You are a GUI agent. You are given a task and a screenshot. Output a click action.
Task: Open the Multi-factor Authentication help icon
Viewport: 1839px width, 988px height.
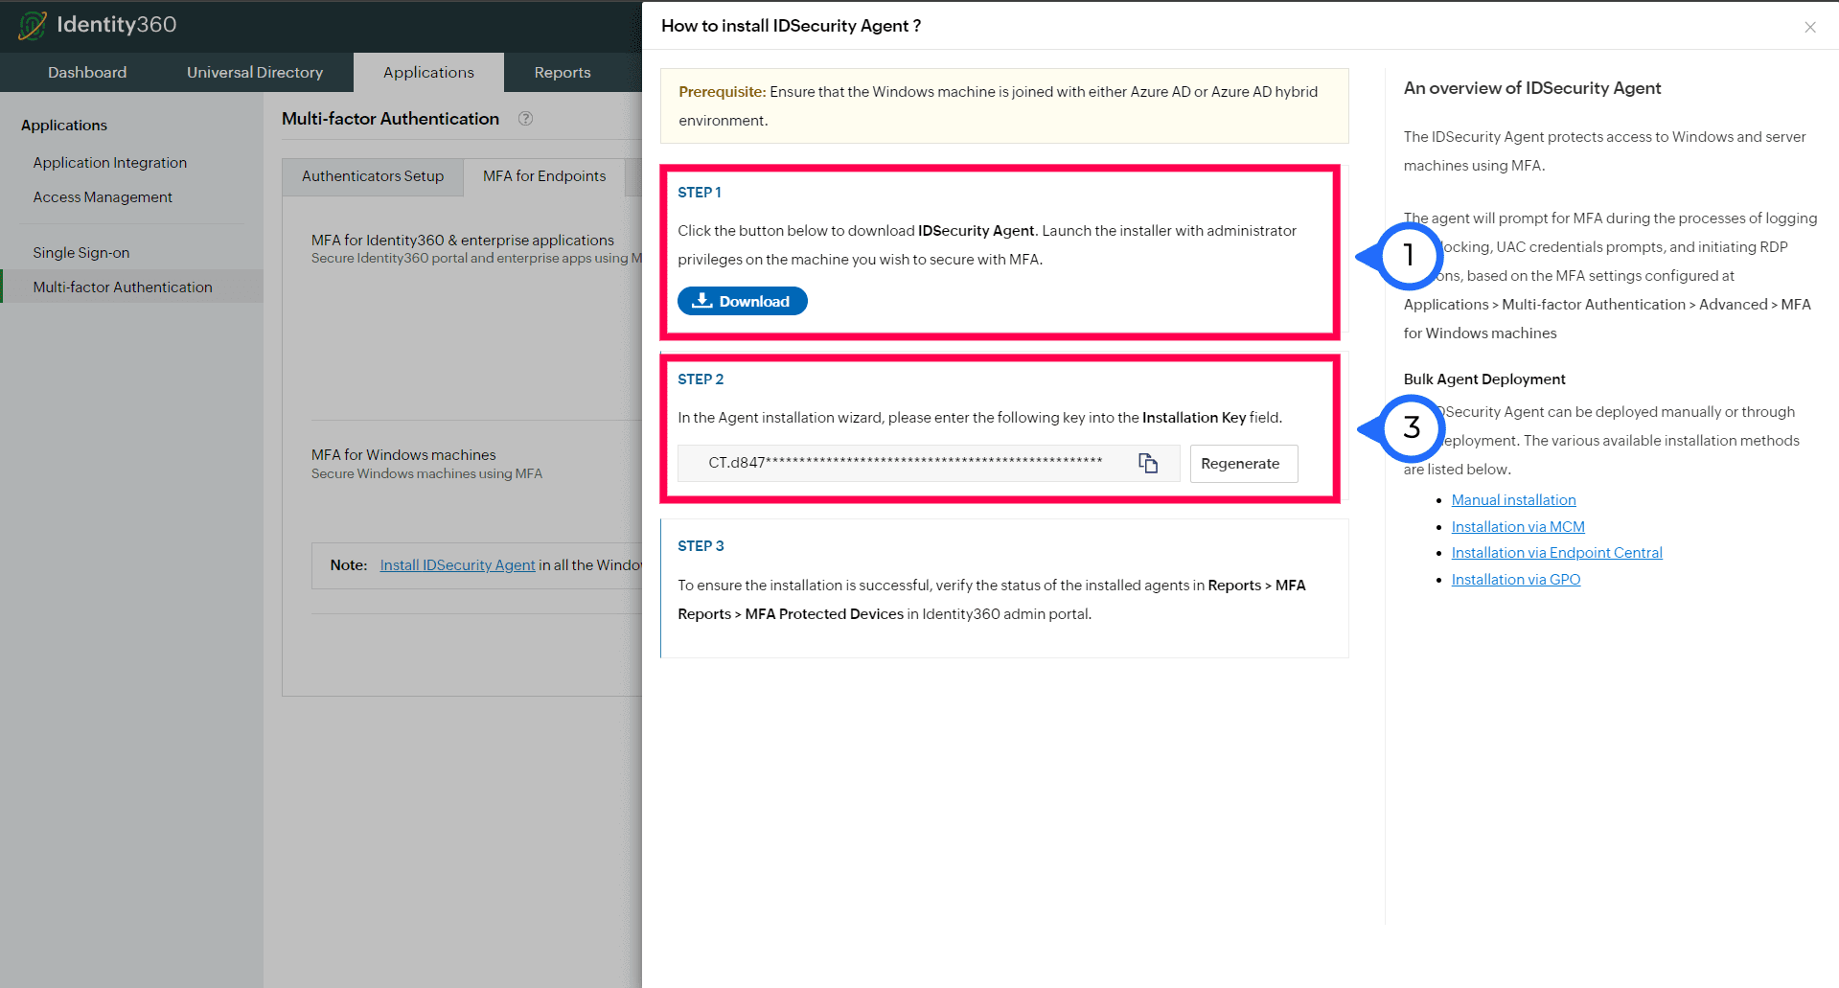point(525,119)
